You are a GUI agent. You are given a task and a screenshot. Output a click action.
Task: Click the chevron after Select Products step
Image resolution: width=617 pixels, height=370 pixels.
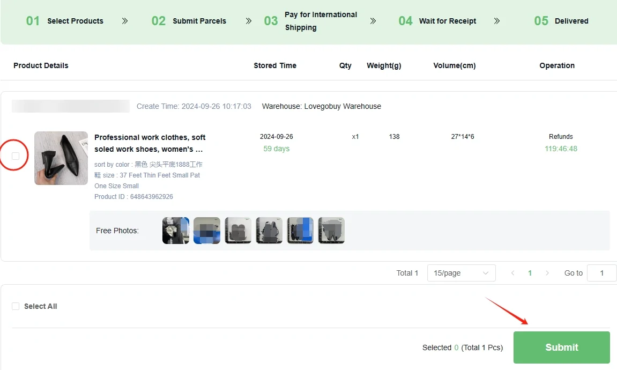125,21
